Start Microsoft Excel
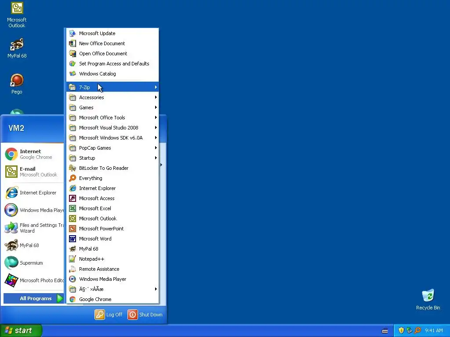Image resolution: width=450 pixels, height=337 pixels. pyautogui.click(x=112, y=208)
